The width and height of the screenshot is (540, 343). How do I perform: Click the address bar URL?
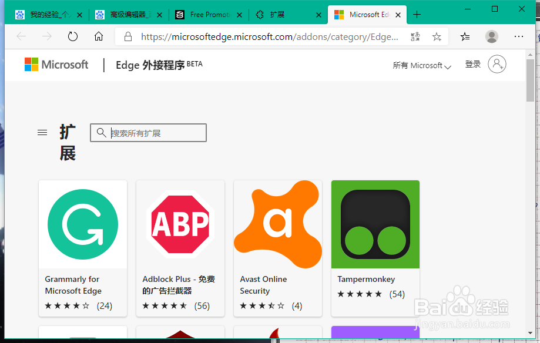pos(269,36)
